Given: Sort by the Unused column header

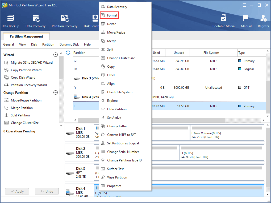Looking at the screenshot, I should pos(177,52).
